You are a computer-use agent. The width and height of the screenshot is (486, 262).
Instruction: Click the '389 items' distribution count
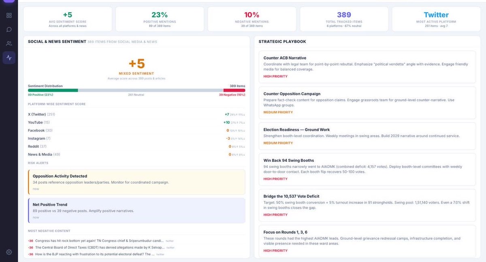[237, 86]
